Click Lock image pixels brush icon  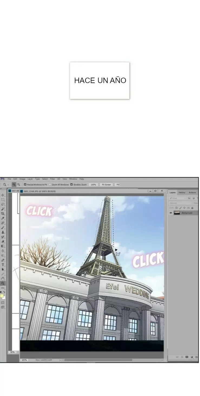(181, 208)
